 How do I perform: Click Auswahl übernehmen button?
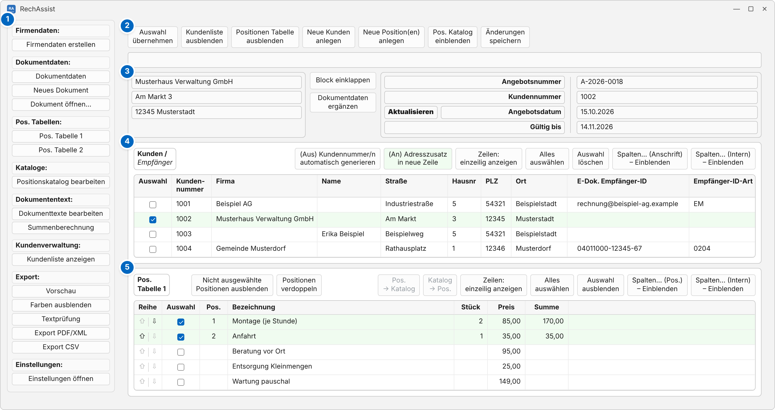tap(153, 37)
